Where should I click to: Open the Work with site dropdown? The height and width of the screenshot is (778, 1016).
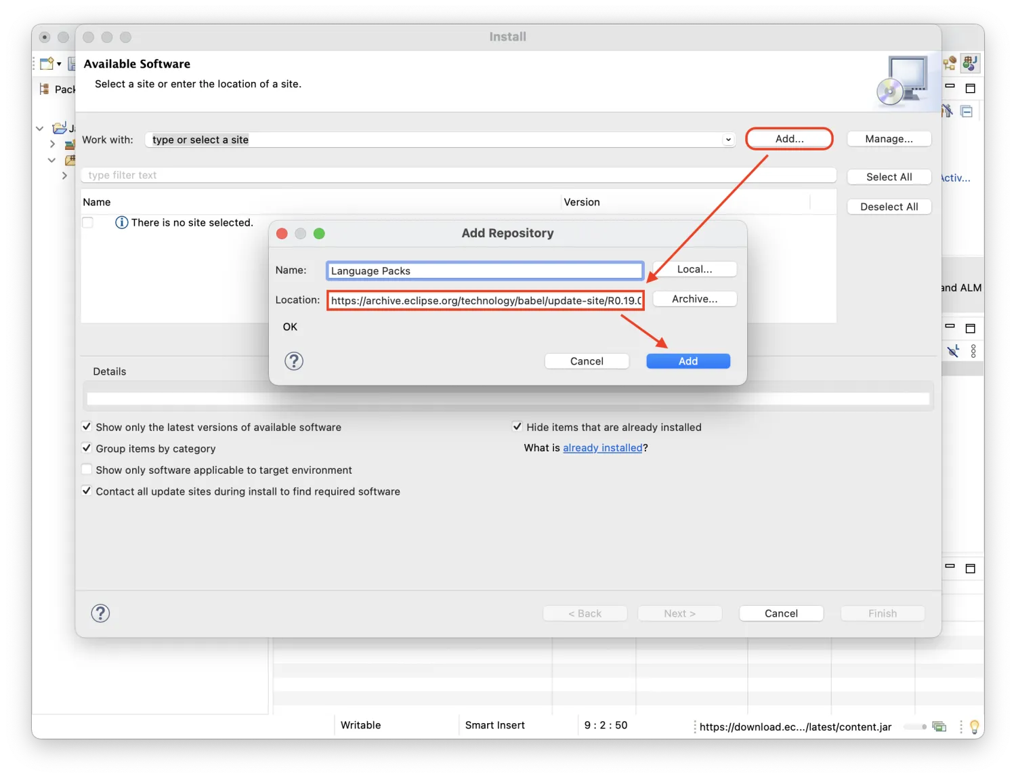728,140
